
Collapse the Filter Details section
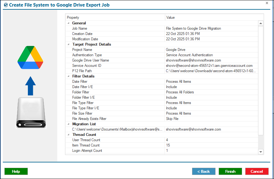coord(68,76)
